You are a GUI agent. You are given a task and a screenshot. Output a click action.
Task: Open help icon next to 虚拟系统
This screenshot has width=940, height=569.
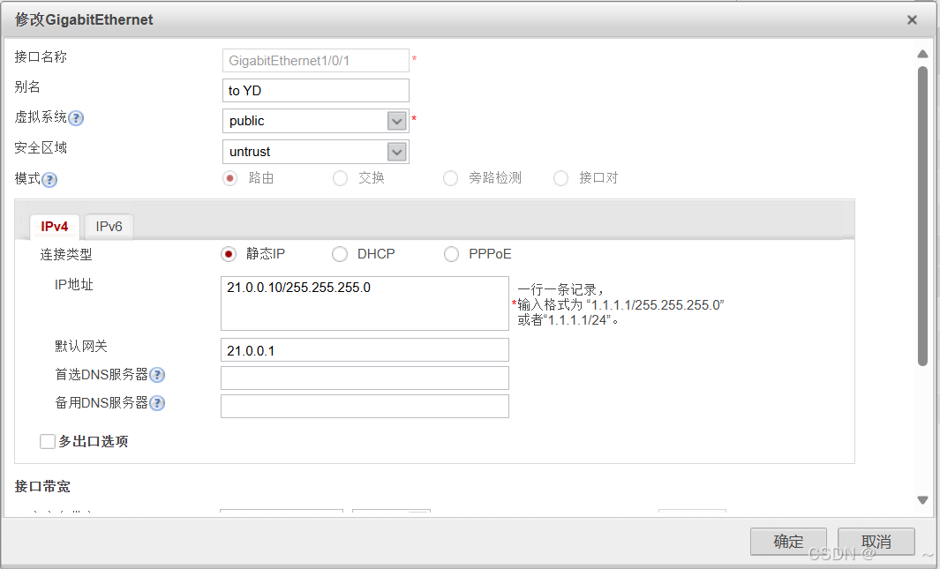(x=76, y=118)
